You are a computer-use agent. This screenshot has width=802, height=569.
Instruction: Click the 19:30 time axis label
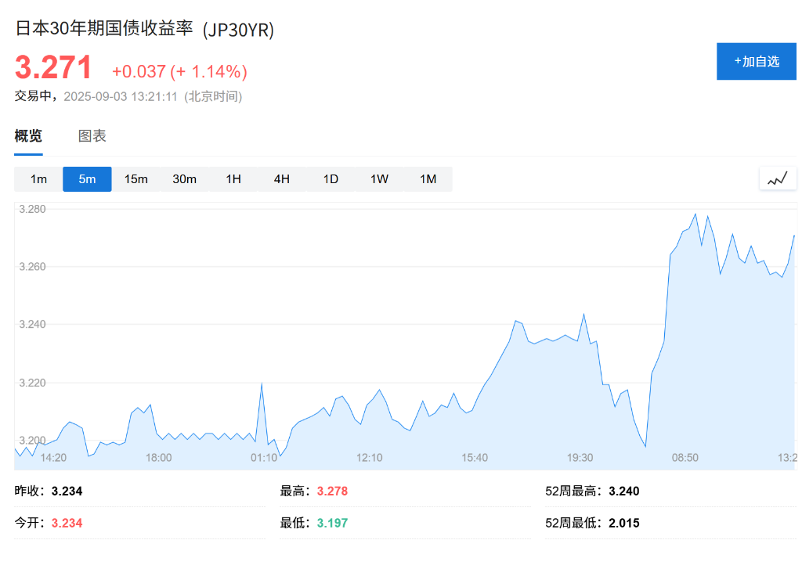point(580,458)
